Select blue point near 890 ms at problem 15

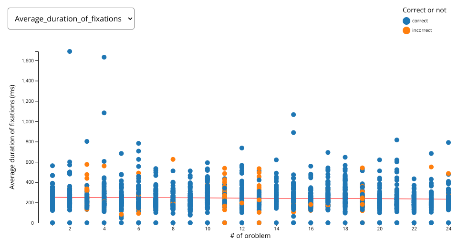click(x=293, y=133)
